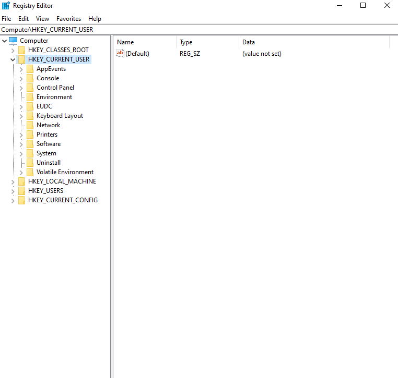Minimize the Registry Editor window

340,5
